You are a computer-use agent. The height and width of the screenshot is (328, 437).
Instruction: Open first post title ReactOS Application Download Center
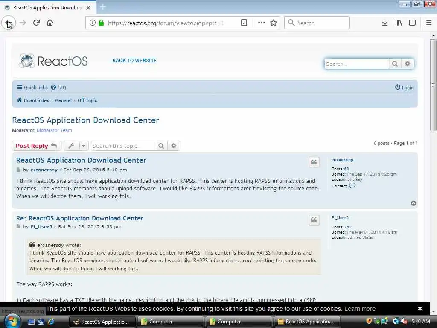[81, 160]
